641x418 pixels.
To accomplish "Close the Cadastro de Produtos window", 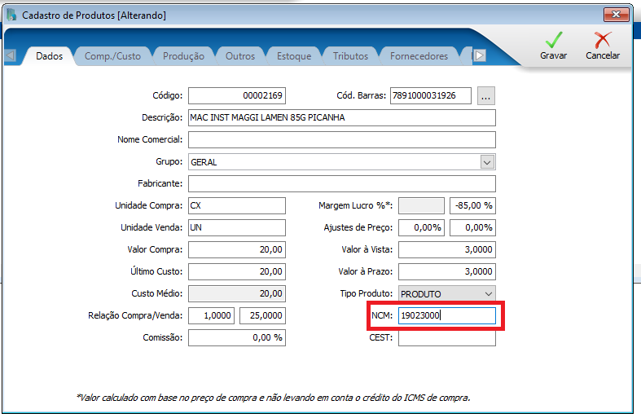I will point(616,15).
